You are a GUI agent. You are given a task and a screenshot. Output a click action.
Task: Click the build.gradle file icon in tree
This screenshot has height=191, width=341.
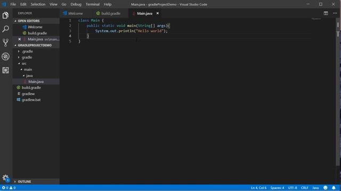(19, 88)
